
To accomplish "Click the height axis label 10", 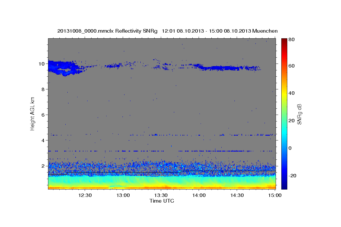I will (42, 64).
